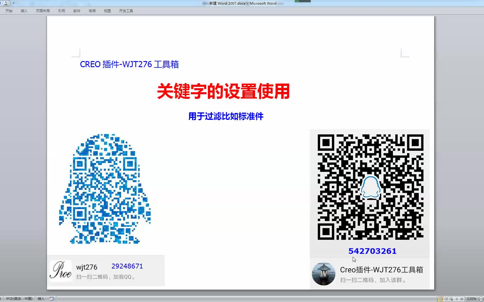Click the Proe logo avatar image
The width and height of the screenshot is (484, 302).
(61, 271)
